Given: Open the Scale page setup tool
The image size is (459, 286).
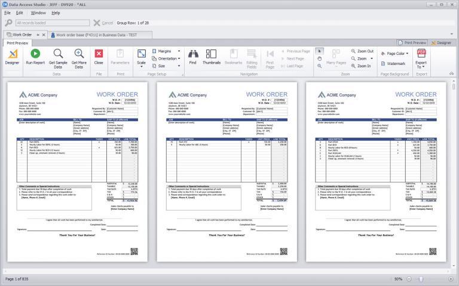Looking at the screenshot, I should pyautogui.click(x=142, y=54).
